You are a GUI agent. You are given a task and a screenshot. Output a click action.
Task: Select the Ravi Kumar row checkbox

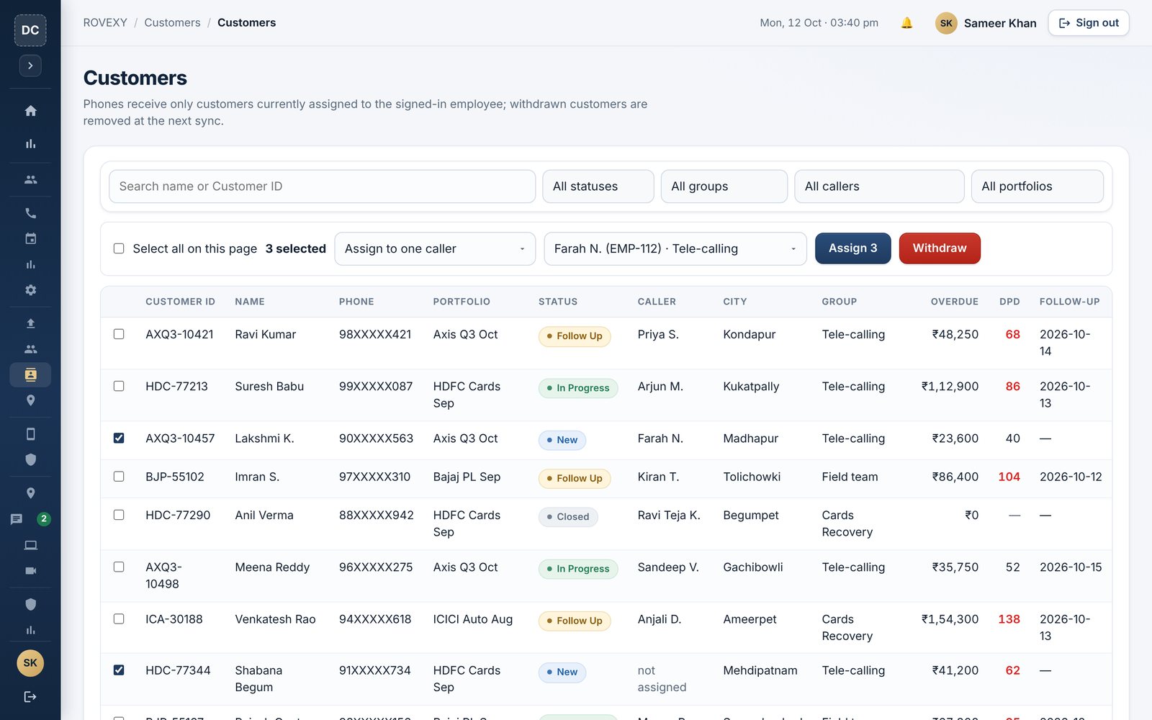[119, 334]
